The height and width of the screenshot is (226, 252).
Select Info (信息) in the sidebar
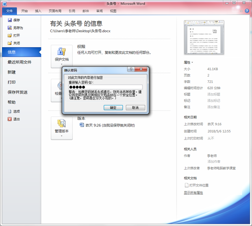(x=22, y=52)
